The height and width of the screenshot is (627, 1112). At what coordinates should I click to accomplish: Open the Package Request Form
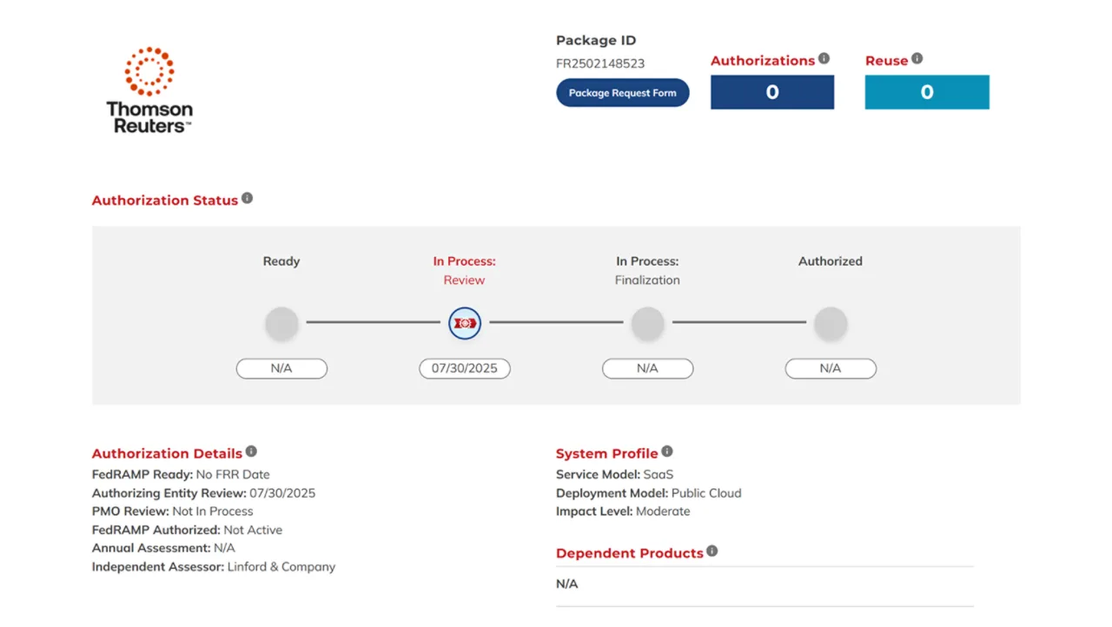click(x=622, y=93)
